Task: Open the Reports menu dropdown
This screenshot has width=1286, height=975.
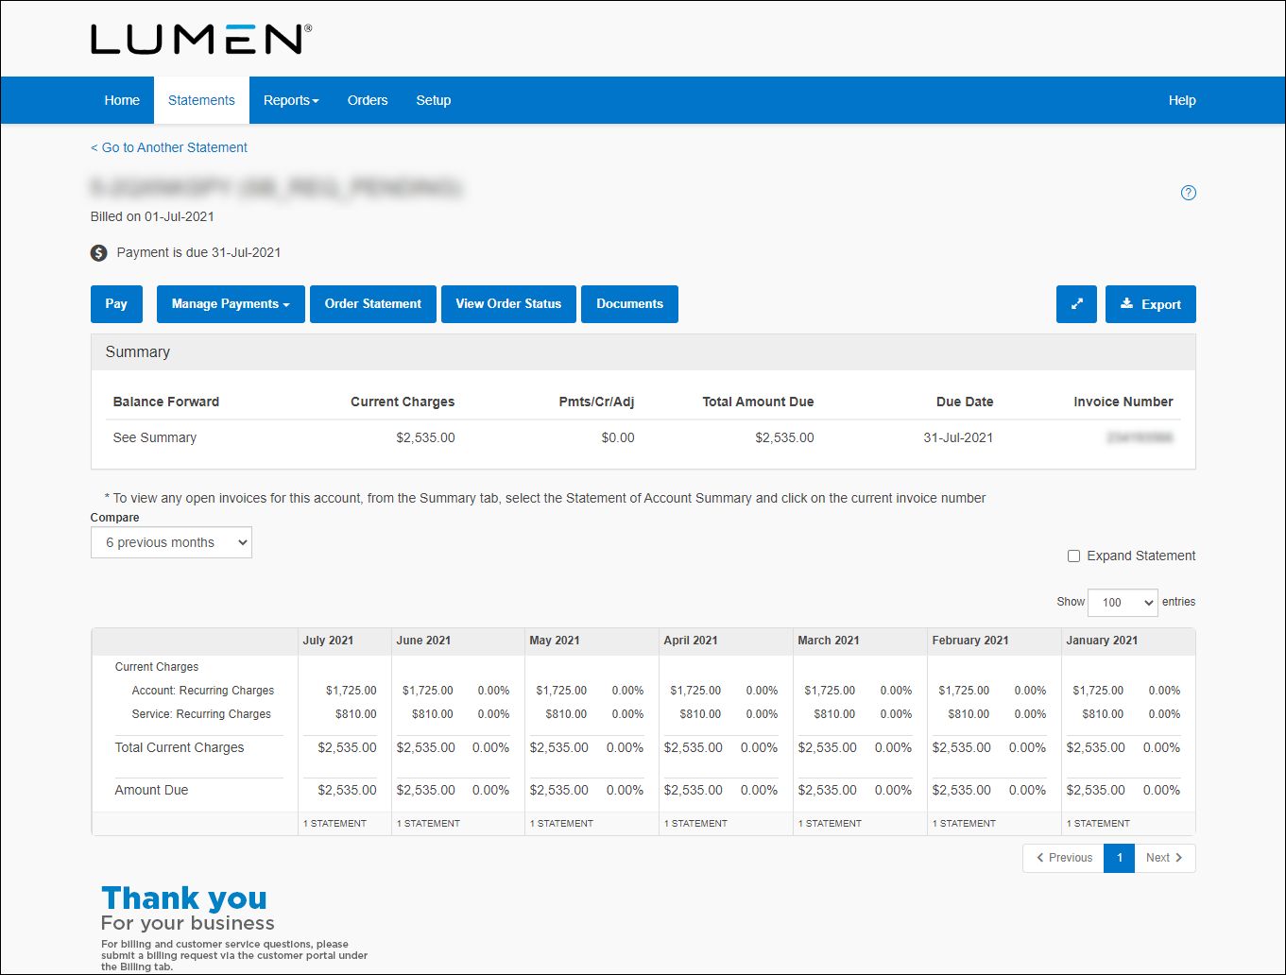Action: pyautogui.click(x=291, y=100)
